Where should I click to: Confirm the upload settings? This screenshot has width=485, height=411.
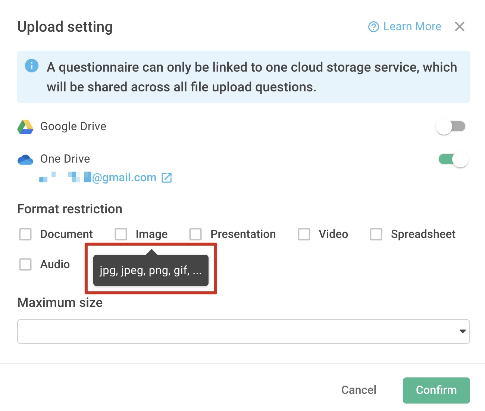pos(436,390)
